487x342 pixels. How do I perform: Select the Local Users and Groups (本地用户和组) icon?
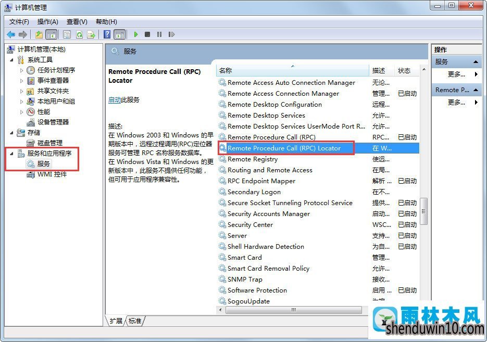click(x=31, y=102)
